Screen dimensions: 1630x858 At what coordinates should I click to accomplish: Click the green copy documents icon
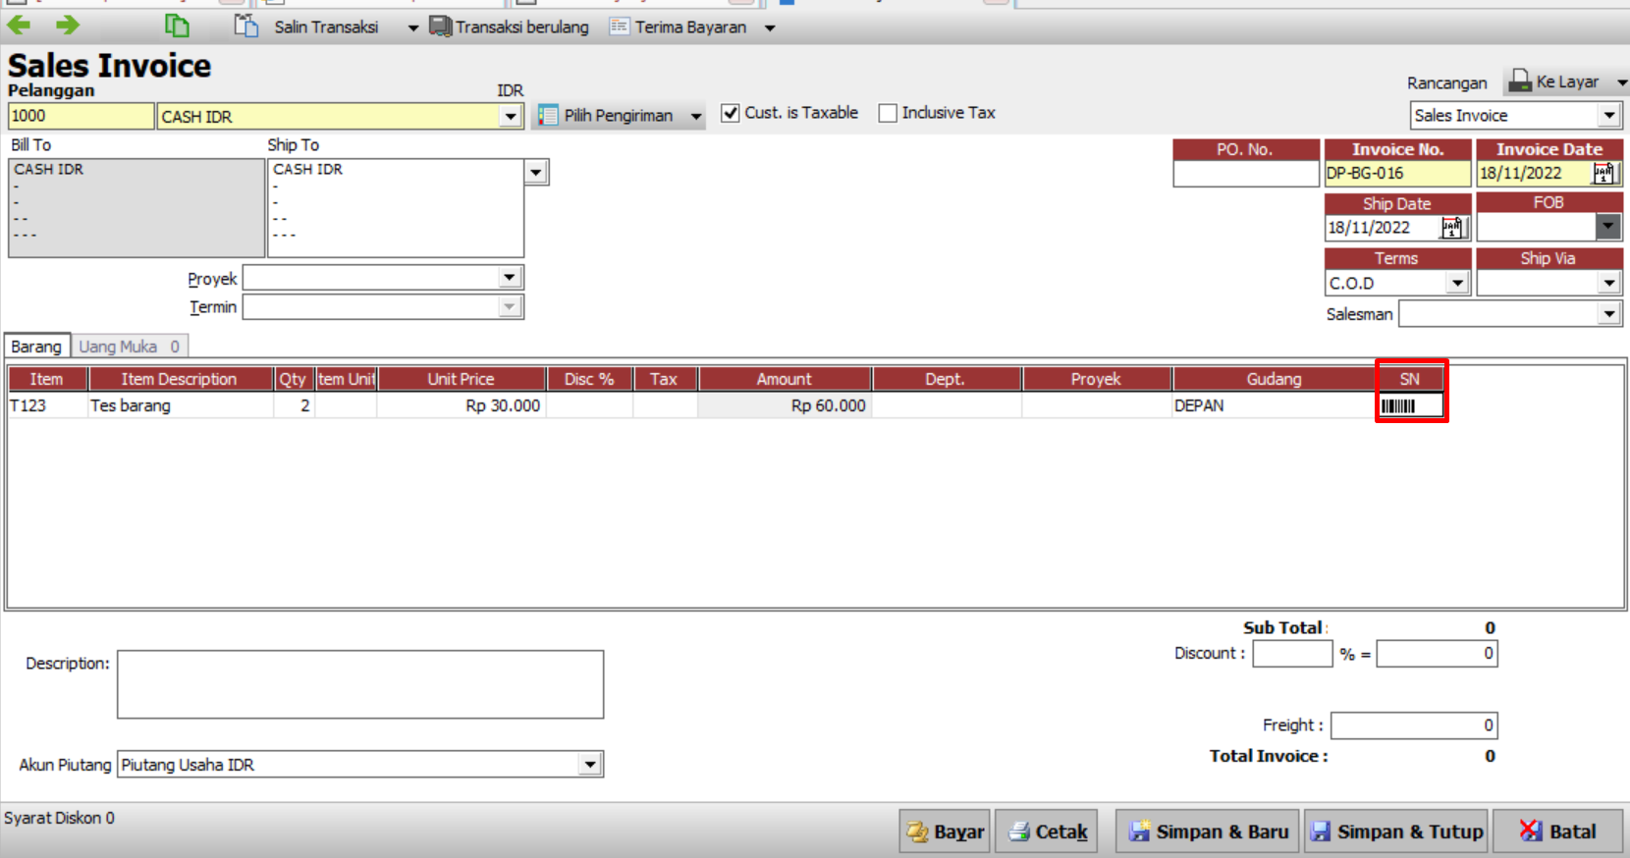[x=177, y=27]
